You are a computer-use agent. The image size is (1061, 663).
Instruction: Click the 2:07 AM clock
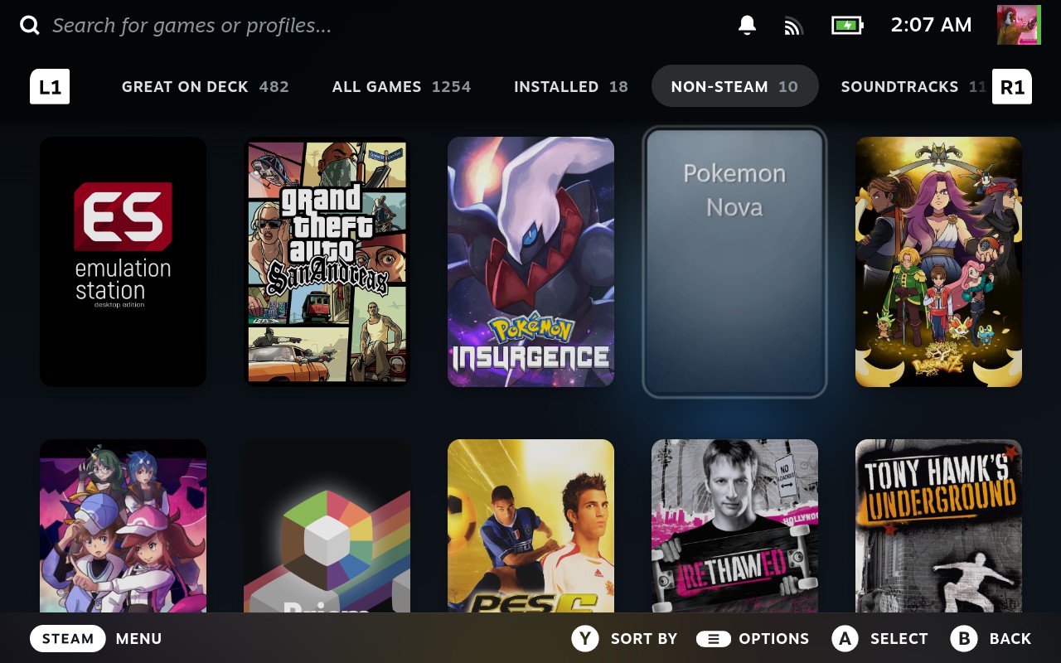coord(931,25)
